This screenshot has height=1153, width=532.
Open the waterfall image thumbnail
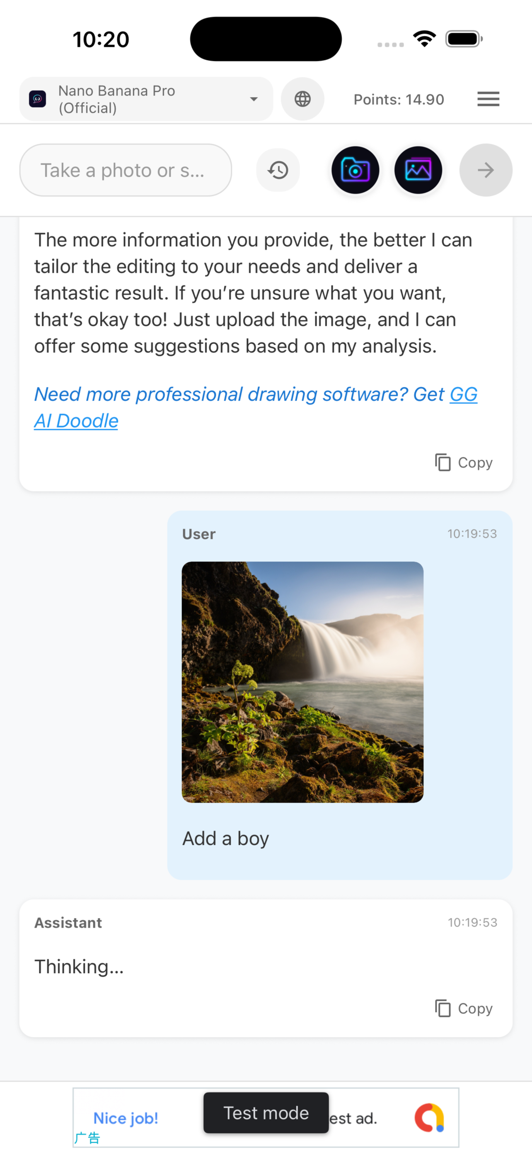(x=302, y=682)
